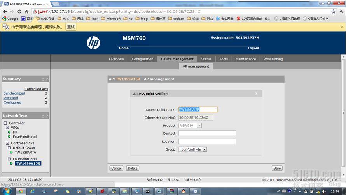Open the browser home page icon

[27, 12]
